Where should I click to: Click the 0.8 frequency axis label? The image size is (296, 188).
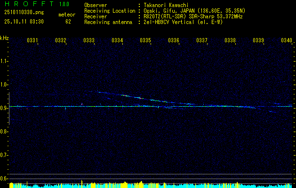click(4, 132)
